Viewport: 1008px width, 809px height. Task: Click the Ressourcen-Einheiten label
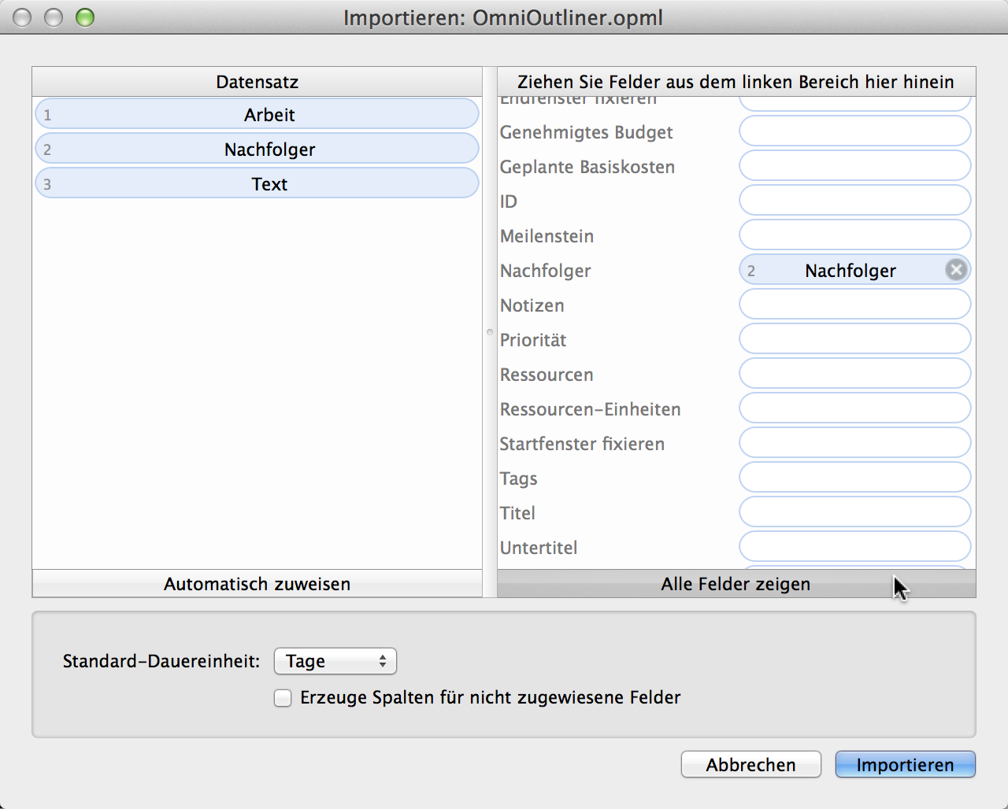[x=591, y=409]
